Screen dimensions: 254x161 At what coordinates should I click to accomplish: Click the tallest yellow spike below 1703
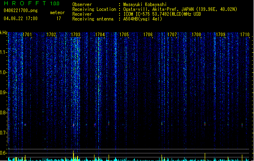tap(73, 156)
